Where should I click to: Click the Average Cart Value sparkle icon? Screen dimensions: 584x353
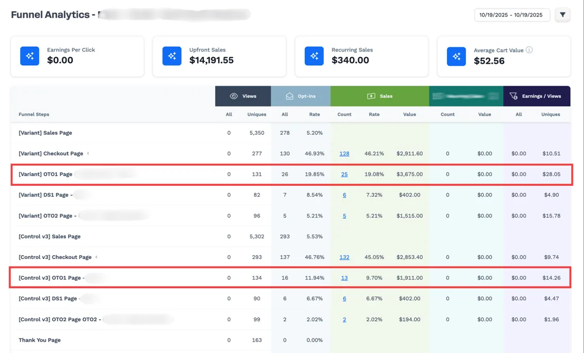pyautogui.click(x=456, y=56)
